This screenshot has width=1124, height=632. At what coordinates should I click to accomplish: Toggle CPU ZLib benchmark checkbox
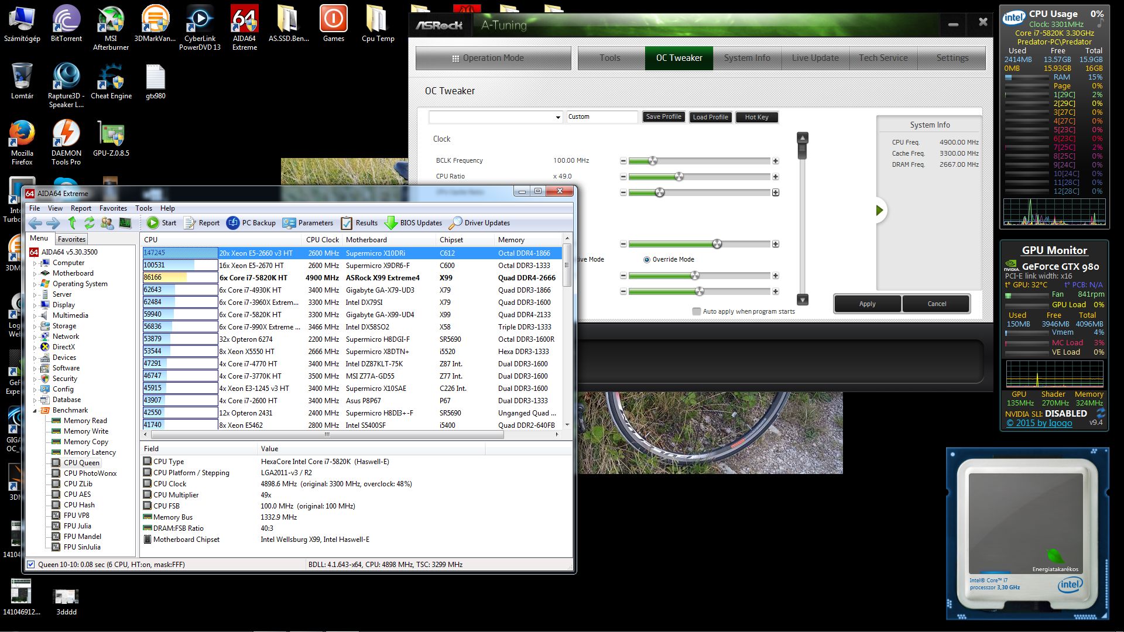[x=56, y=484]
